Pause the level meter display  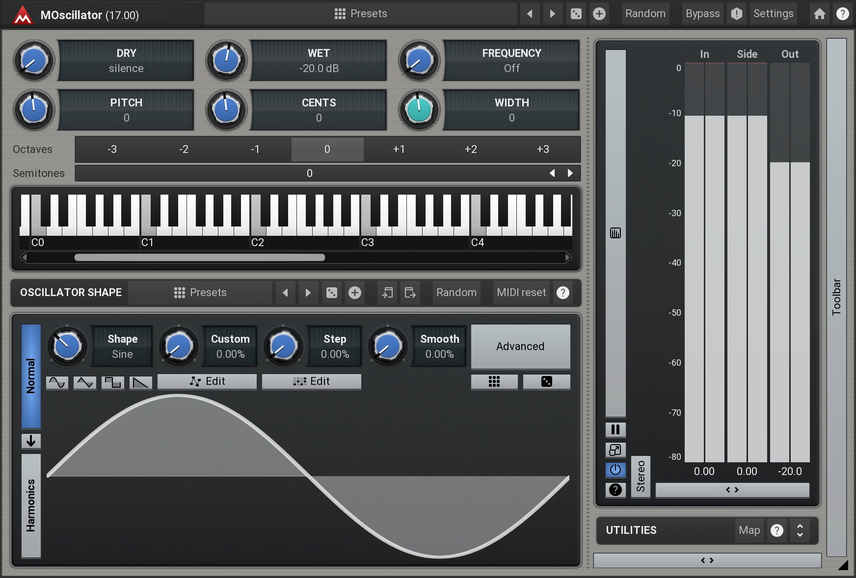(615, 429)
